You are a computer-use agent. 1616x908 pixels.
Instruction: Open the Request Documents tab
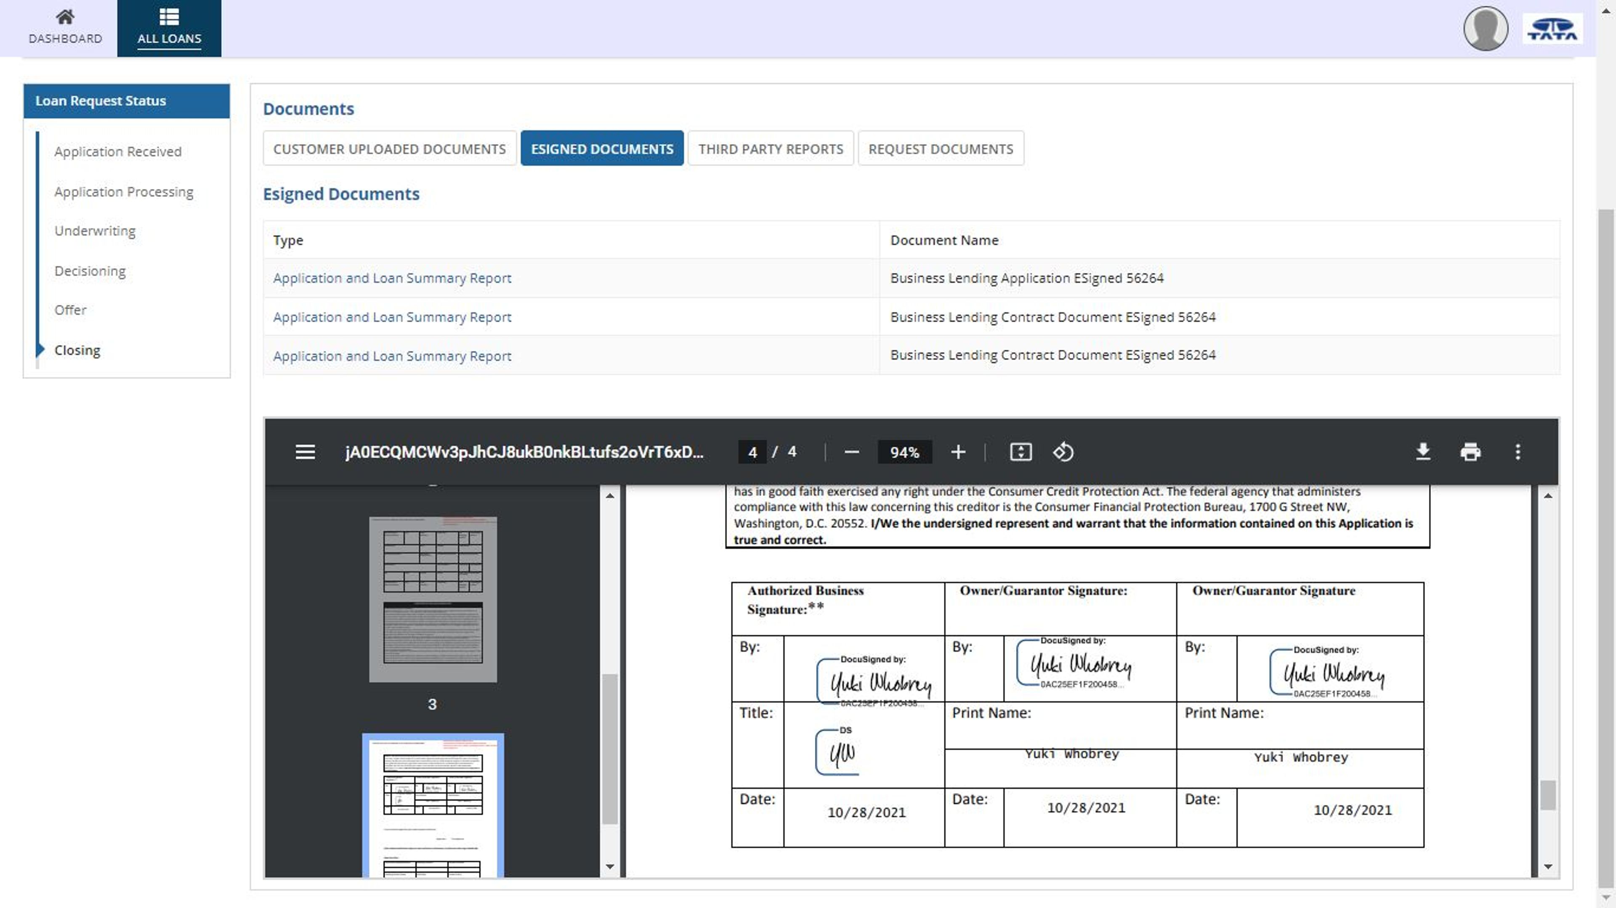click(941, 148)
